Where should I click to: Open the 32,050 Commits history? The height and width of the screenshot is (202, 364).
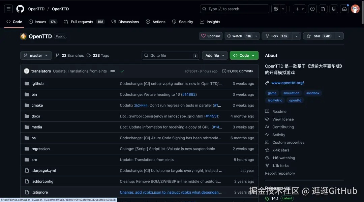pos(238,71)
